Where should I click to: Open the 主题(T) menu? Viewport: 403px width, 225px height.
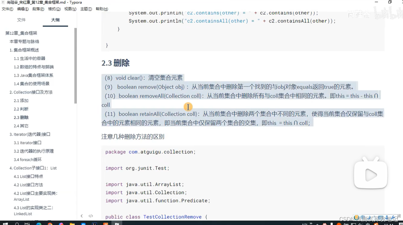coord(86,9)
